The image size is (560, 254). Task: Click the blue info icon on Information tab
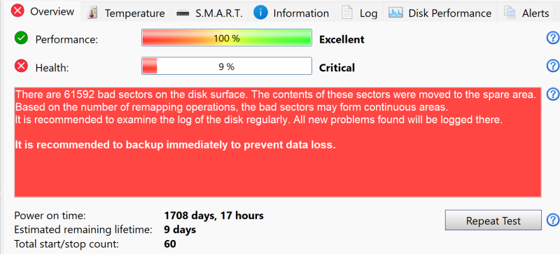[x=260, y=13]
